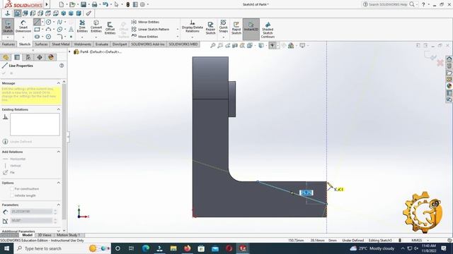Viewport: 453px width, 254px height.
Task: Activate the Line sketch tool
Action: 37,22
